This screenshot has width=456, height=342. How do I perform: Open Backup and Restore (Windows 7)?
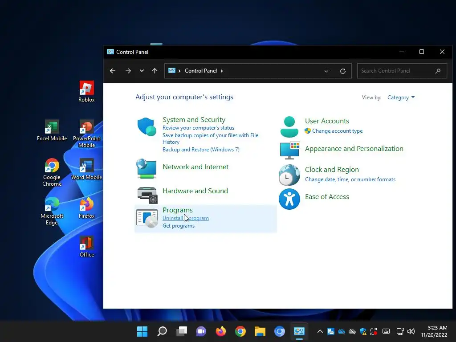(x=201, y=150)
